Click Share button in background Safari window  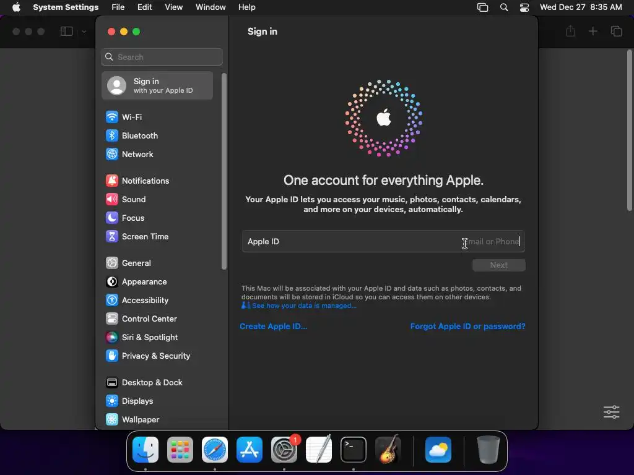pos(570,31)
